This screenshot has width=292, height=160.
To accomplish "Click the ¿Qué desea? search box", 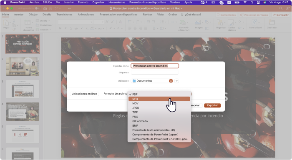I will click(191, 15).
